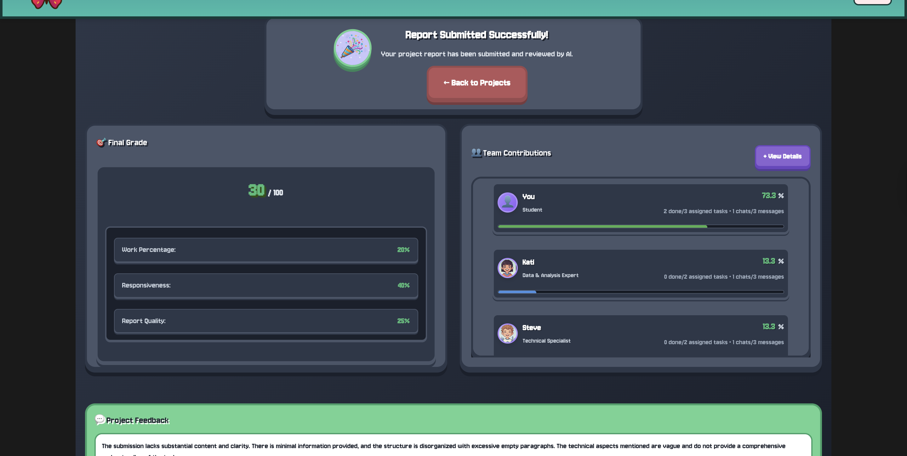Click your green contribution progress bar
Image resolution: width=907 pixels, height=456 pixels.
click(x=602, y=226)
